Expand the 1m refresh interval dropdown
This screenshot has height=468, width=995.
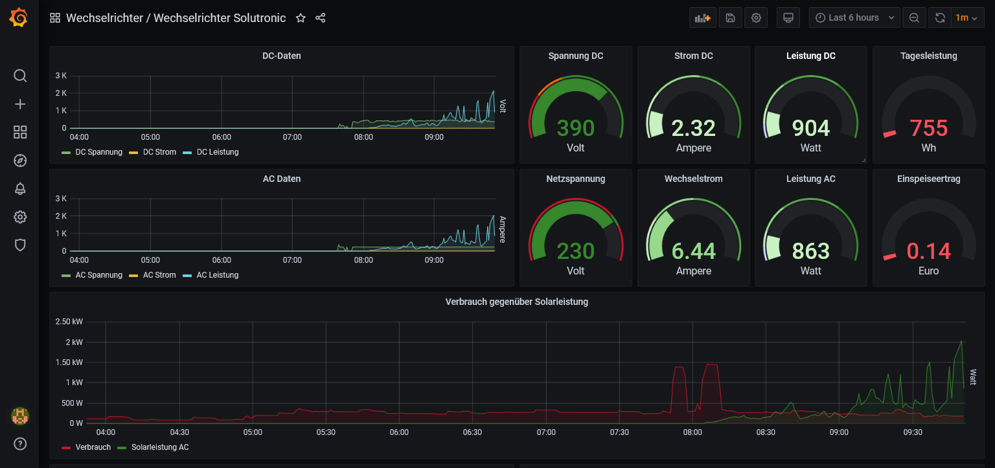pyautogui.click(x=966, y=18)
